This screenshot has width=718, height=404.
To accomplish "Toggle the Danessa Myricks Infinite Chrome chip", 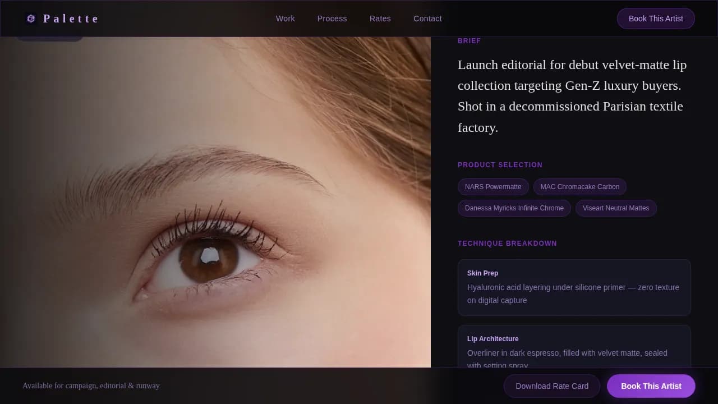I will [x=514, y=208].
